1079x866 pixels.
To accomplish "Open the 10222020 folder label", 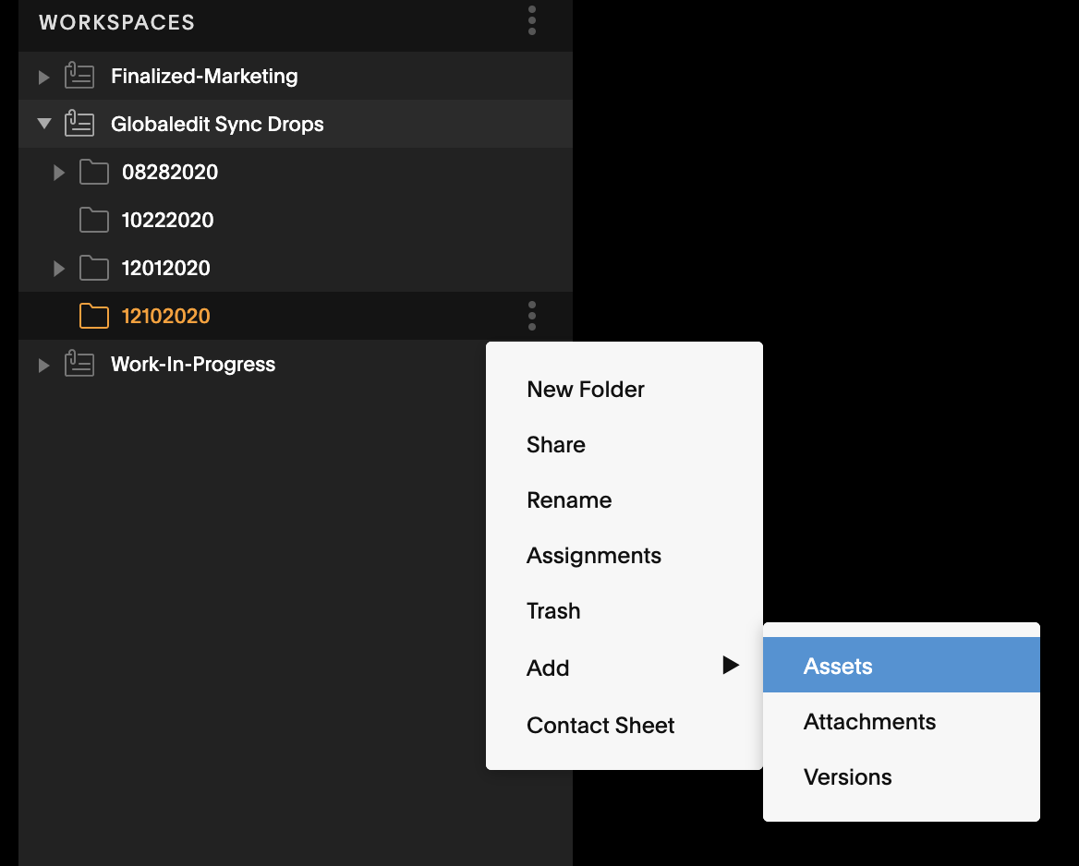I will (168, 220).
